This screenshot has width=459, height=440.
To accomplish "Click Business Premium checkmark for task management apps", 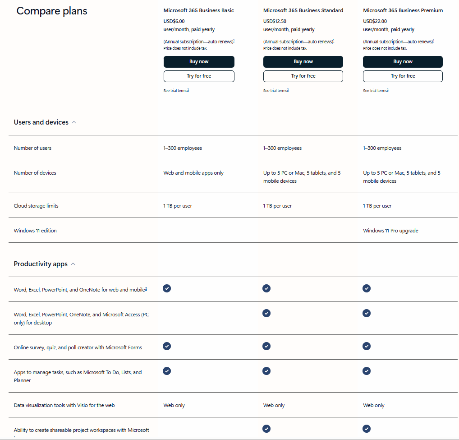I will 367,371.
